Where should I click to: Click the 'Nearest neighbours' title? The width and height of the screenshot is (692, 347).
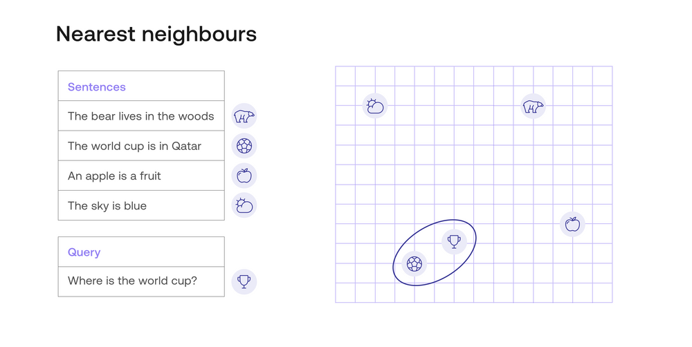pos(156,34)
